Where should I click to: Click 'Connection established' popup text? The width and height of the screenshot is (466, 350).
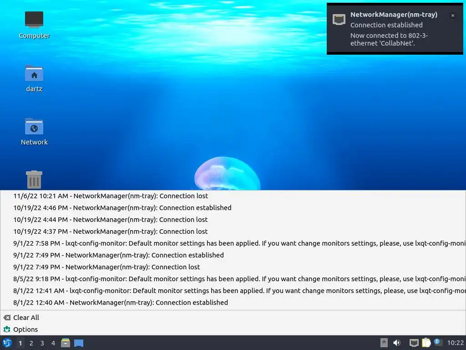pos(386,25)
